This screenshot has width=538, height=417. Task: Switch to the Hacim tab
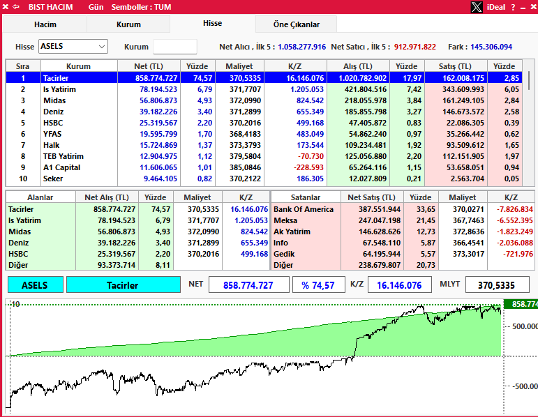click(45, 24)
